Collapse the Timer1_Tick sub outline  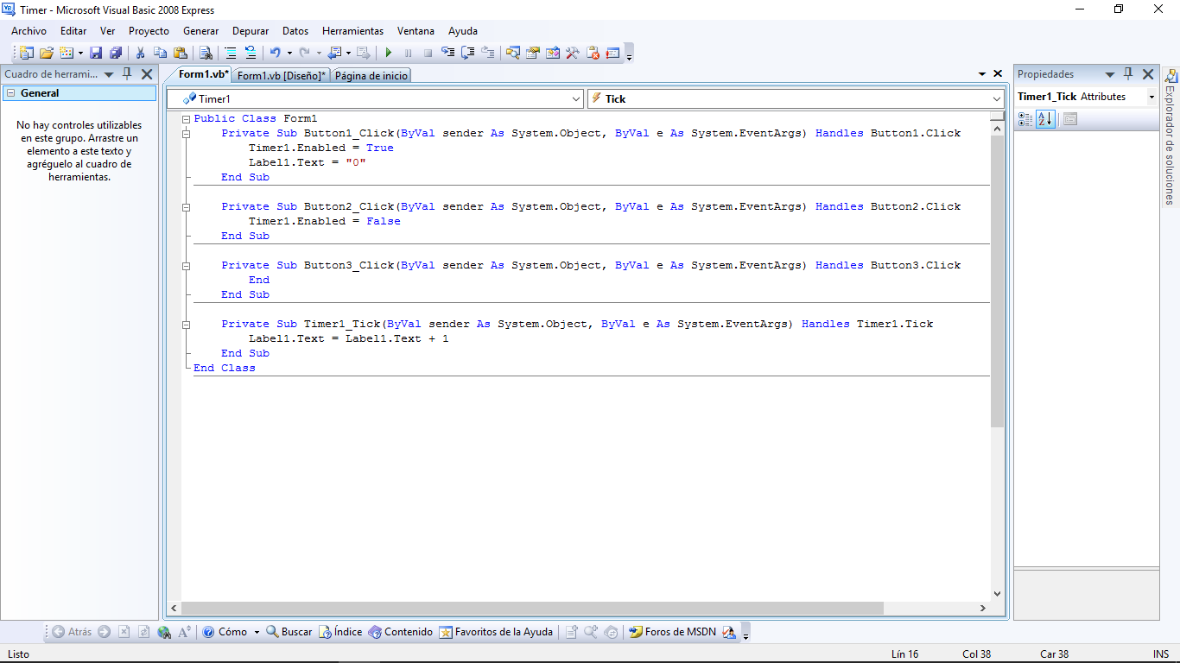tap(187, 324)
